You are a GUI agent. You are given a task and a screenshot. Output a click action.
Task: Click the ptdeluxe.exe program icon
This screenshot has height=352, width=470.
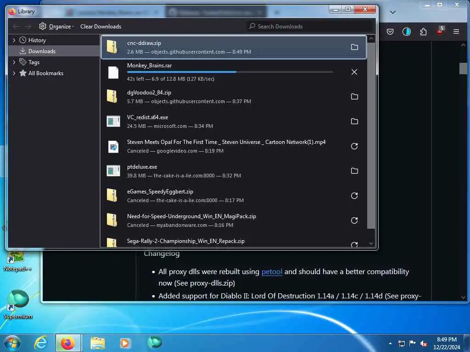pyautogui.click(x=113, y=170)
